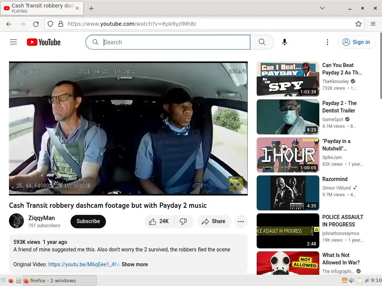Viewport: 382px width, 286px height.
Task: Open Payday 2 Dentist Trailer thumbnail
Action: [288, 117]
